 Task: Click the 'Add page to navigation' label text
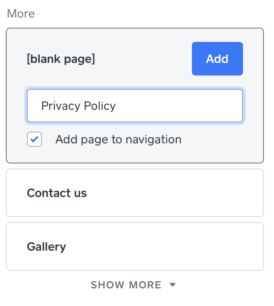(118, 140)
